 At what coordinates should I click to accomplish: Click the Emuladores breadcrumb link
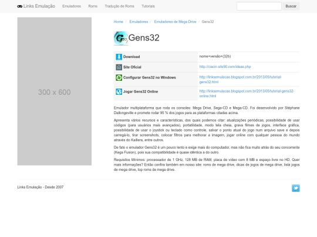click(139, 22)
